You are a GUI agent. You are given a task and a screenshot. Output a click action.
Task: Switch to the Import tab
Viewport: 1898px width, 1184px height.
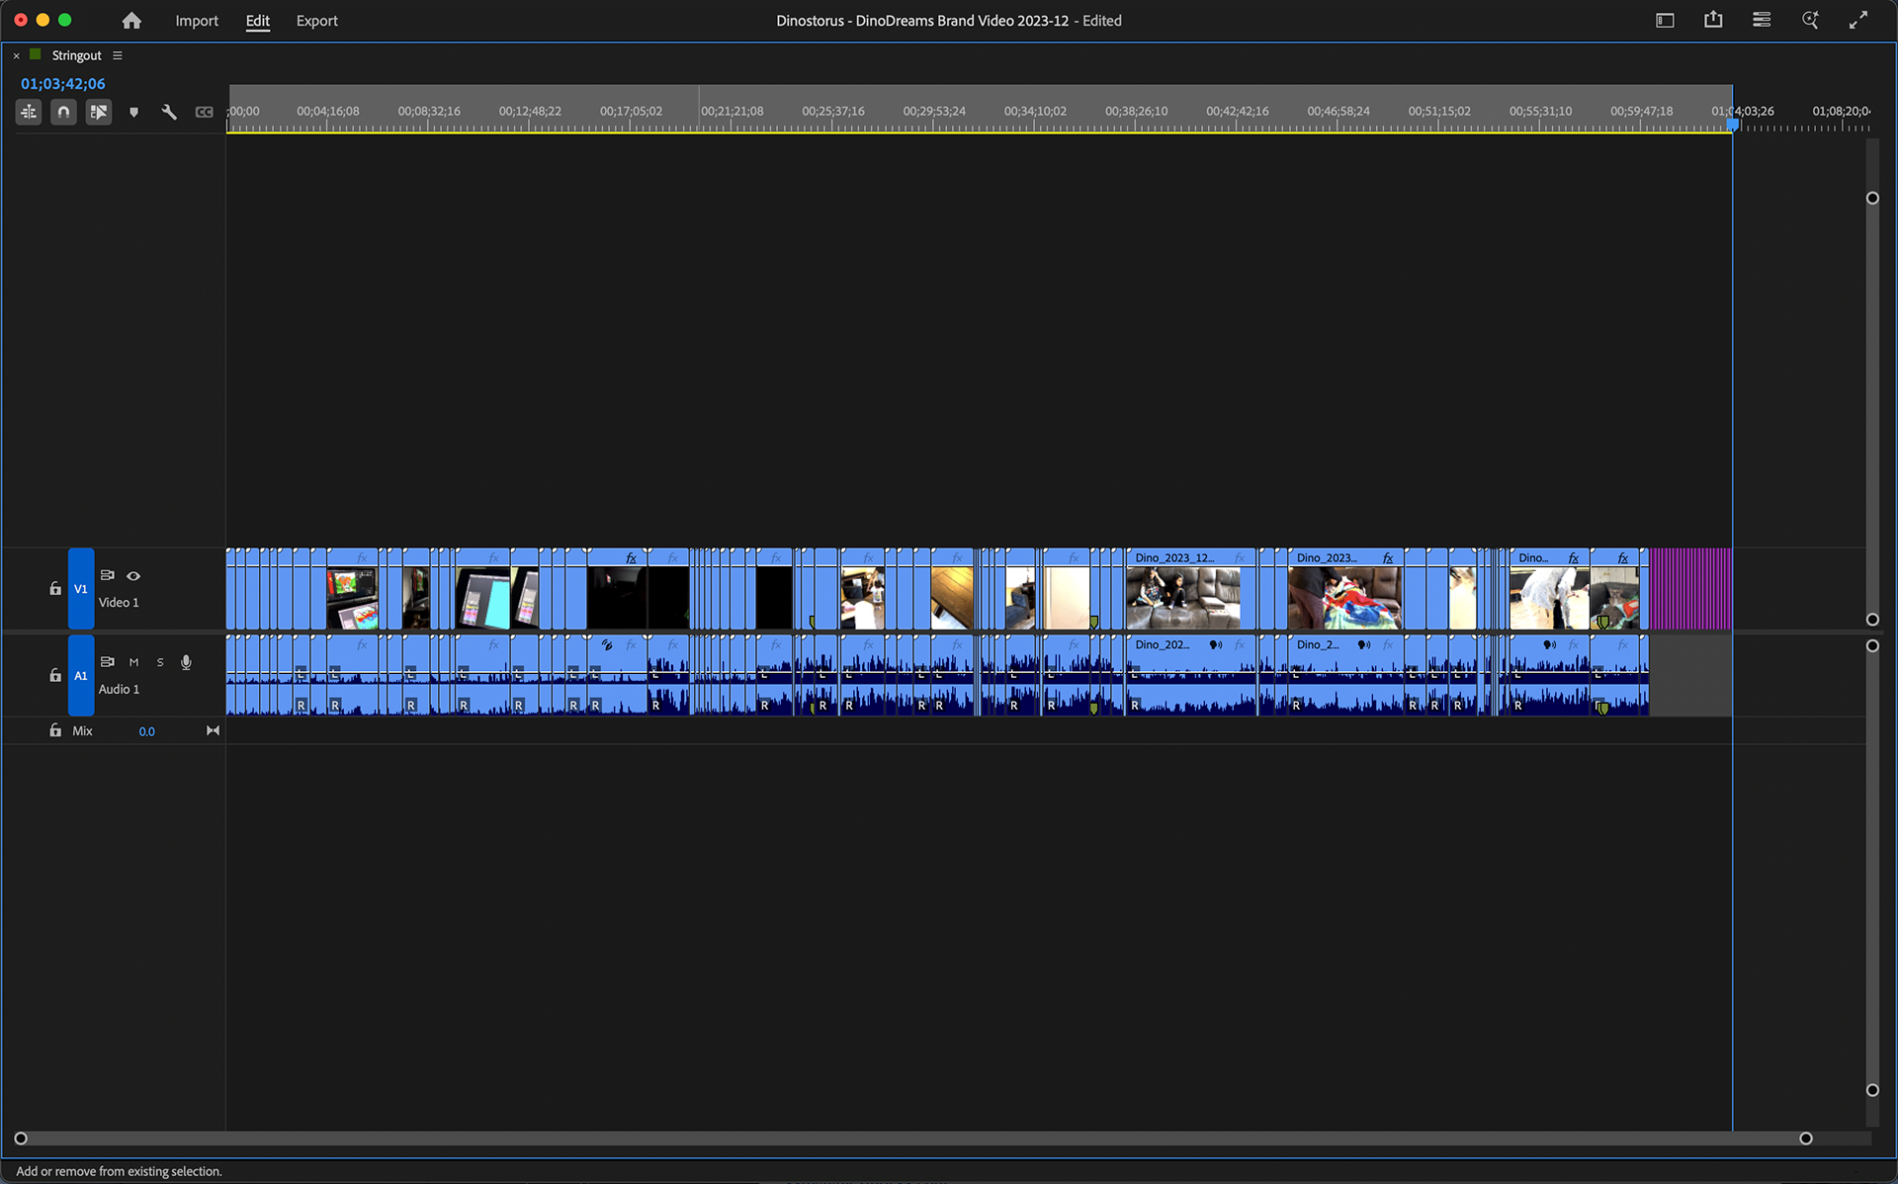pos(197,20)
